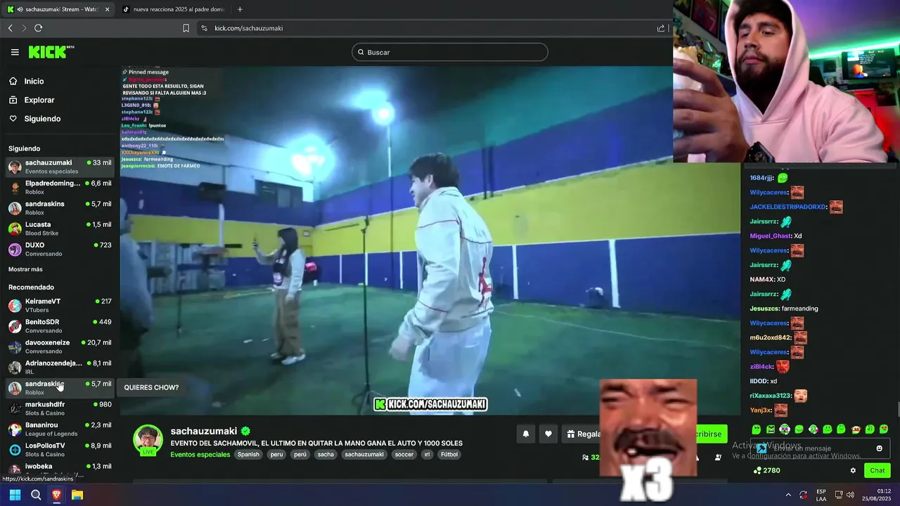Insert the last heart-eyes quick emote
This screenshot has width=900, height=506.
[884, 429]
